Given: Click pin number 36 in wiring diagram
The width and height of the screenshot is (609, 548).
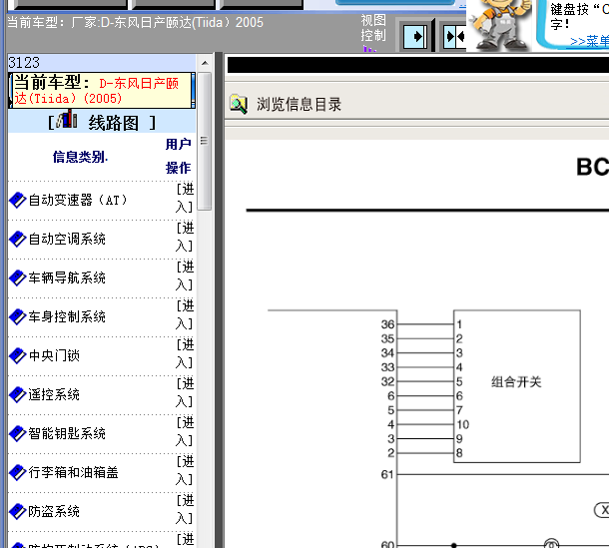Looking at the screenshot, I should [387, 324].
